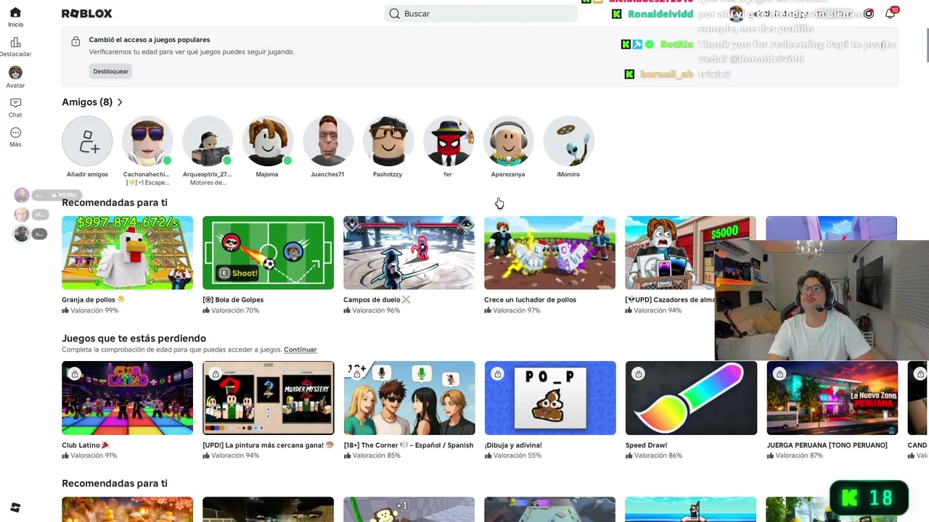Open the Destacadas charts page
Screen dimensions: 929x522
click(x=15, y=47)
